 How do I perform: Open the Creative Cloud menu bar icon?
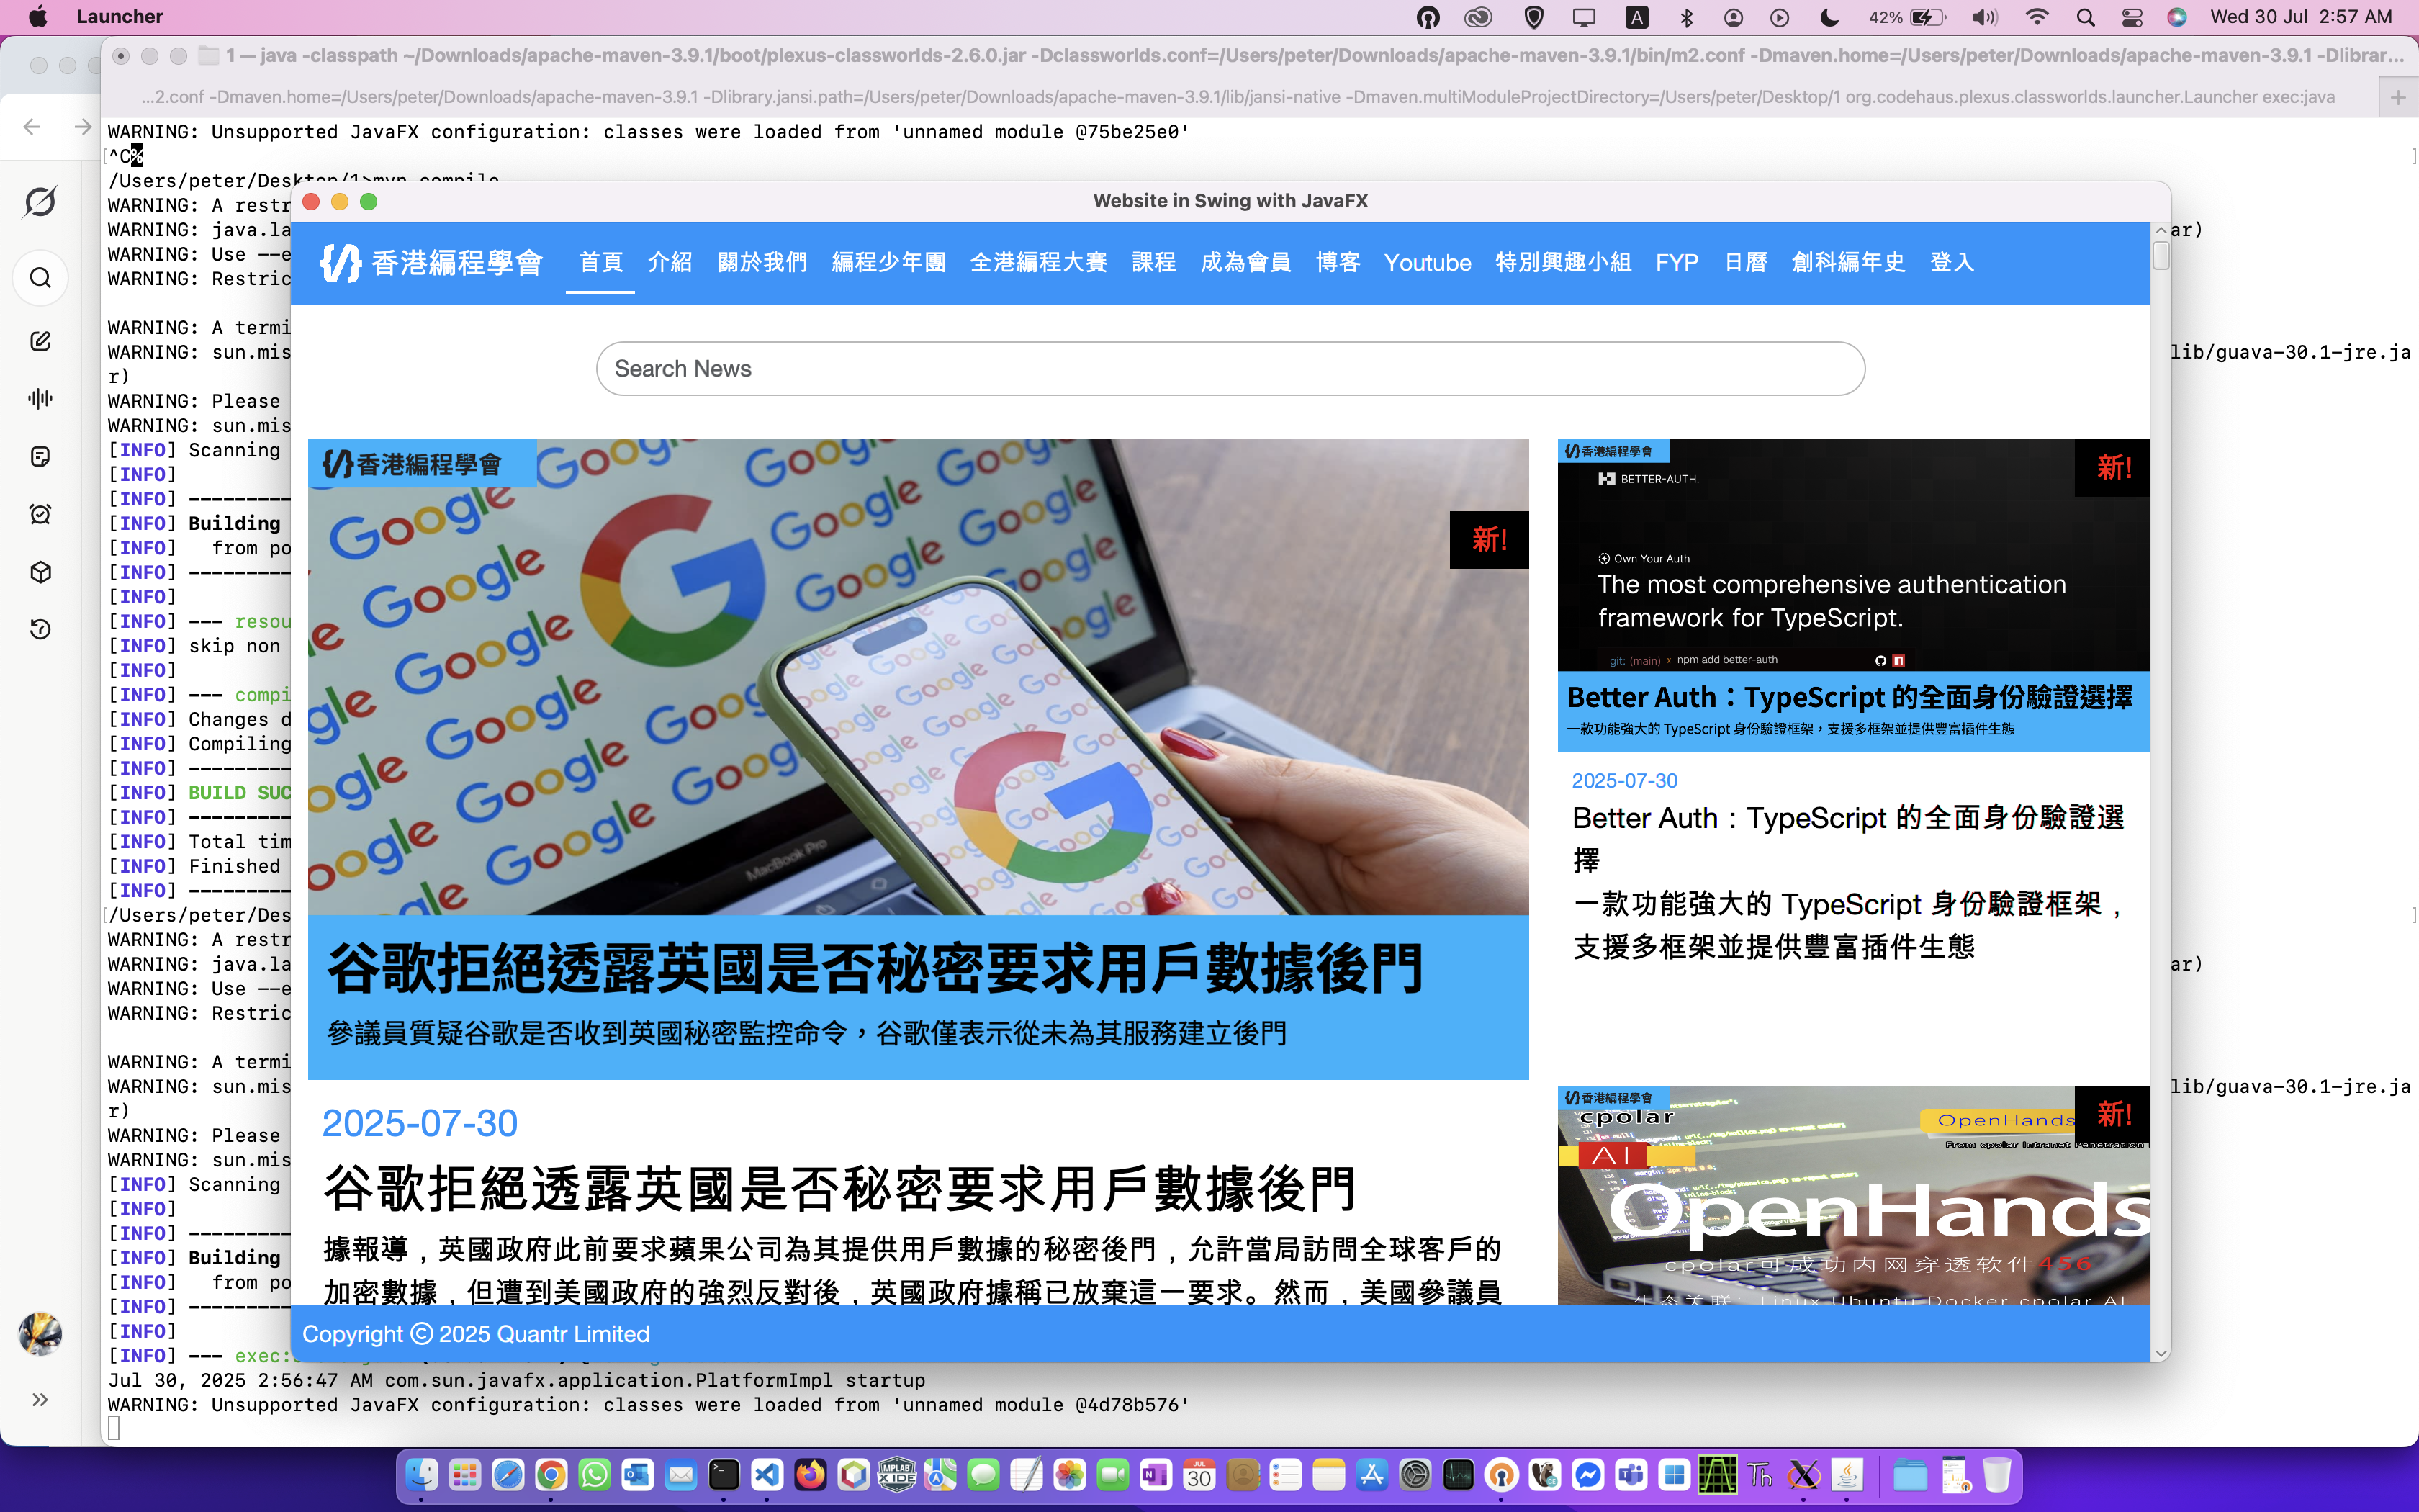[x=1477, y=17]
